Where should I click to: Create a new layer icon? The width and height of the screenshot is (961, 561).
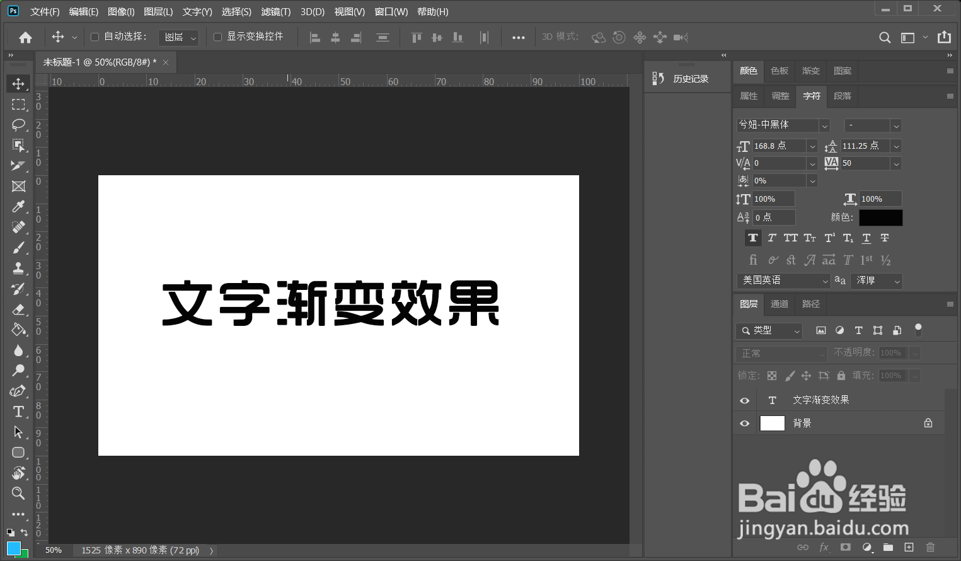point(909,547)
